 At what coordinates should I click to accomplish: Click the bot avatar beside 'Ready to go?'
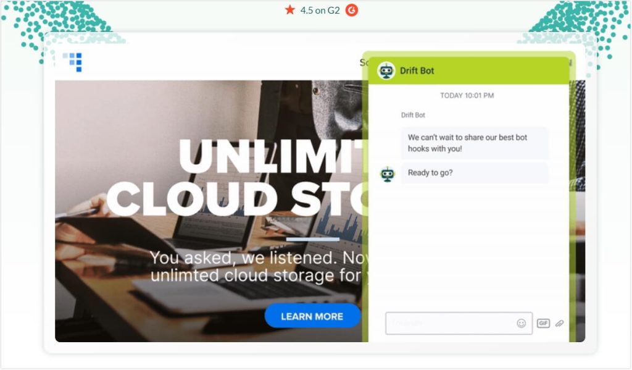(387, 174)
